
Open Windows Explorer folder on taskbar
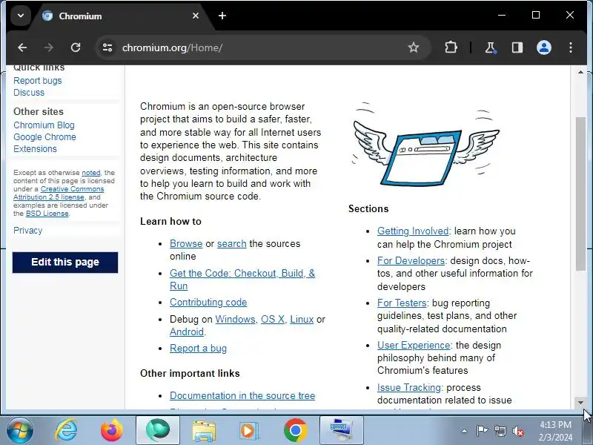(204, 431)
